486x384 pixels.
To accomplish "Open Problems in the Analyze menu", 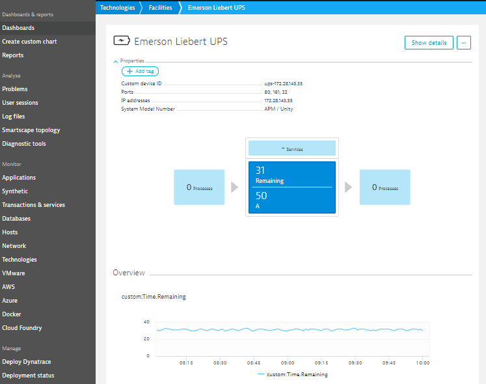I will pyautogui.click(x=15, y=89).
